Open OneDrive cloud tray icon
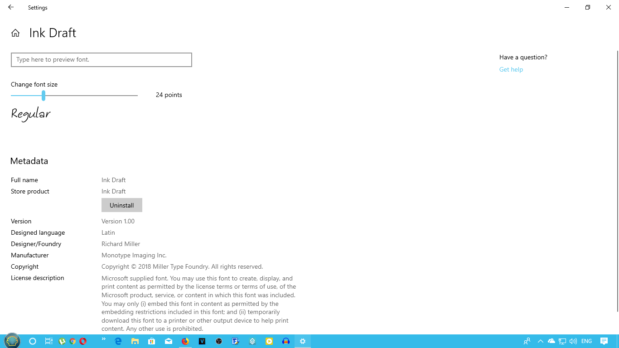Image resolution: width=619 pixels, height=348 pixels. 551,341
